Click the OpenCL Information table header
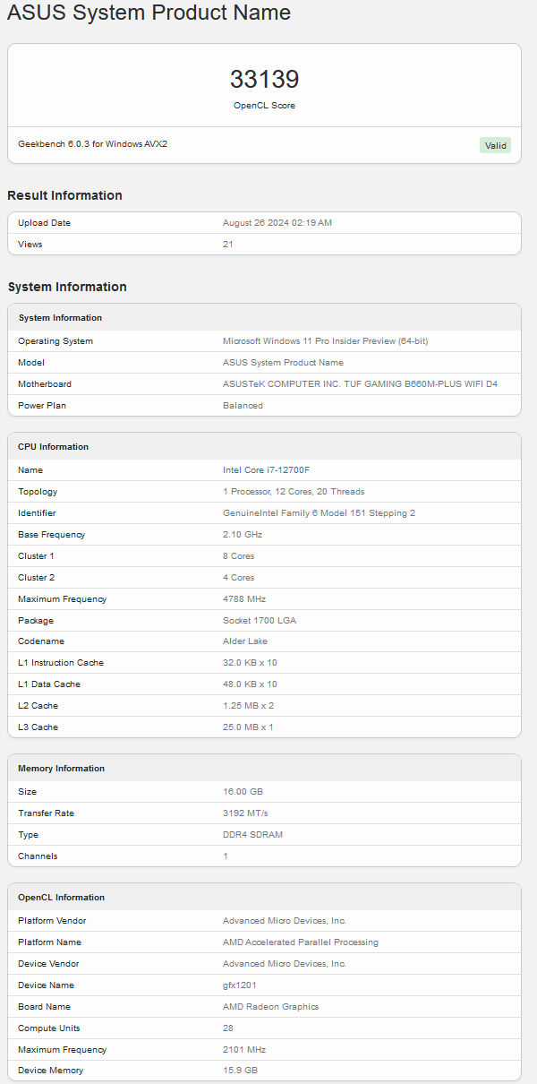Screen dimensions: 537x1084 [x=61, y=898]
